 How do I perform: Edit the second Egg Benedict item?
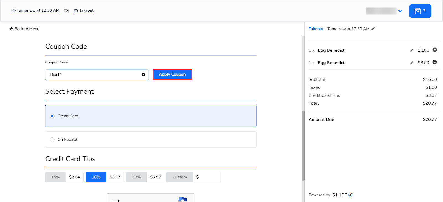pyautogui.click(x=411, y=63)
